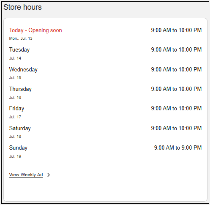The image size is (210, 205).
Task: Click the 'Jul. 18' date
Action: tap(15, 137)
